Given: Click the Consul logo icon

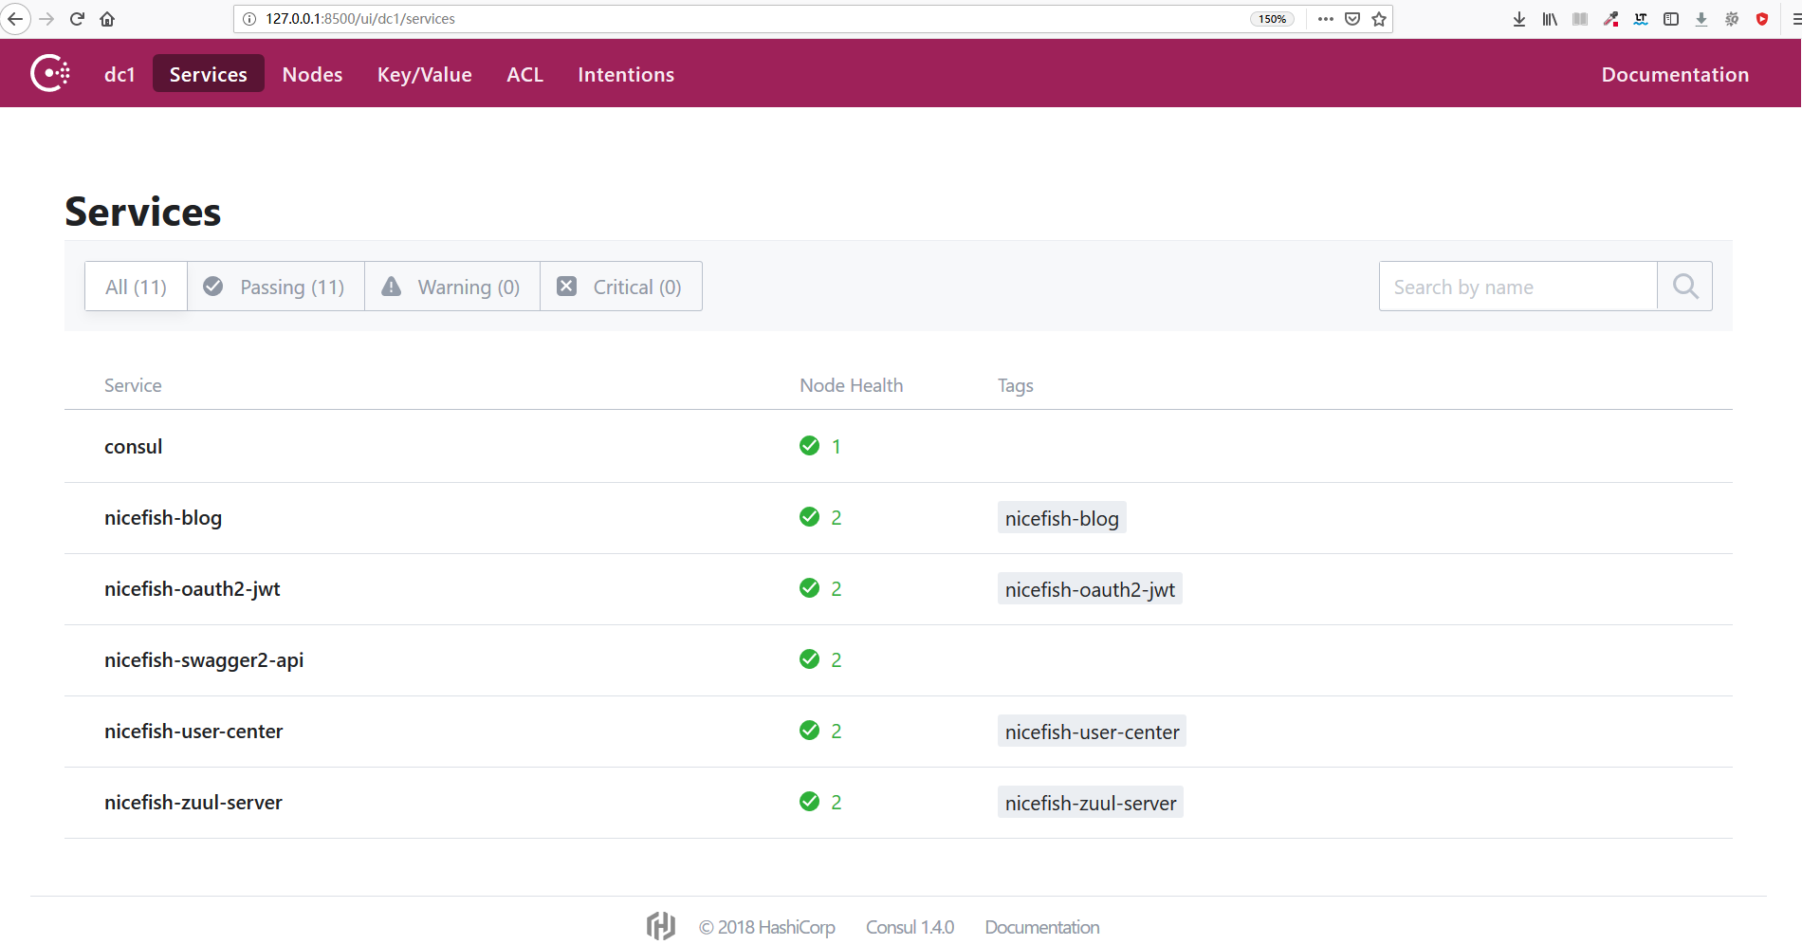Looking at the screenshot, I should [50, 73].
